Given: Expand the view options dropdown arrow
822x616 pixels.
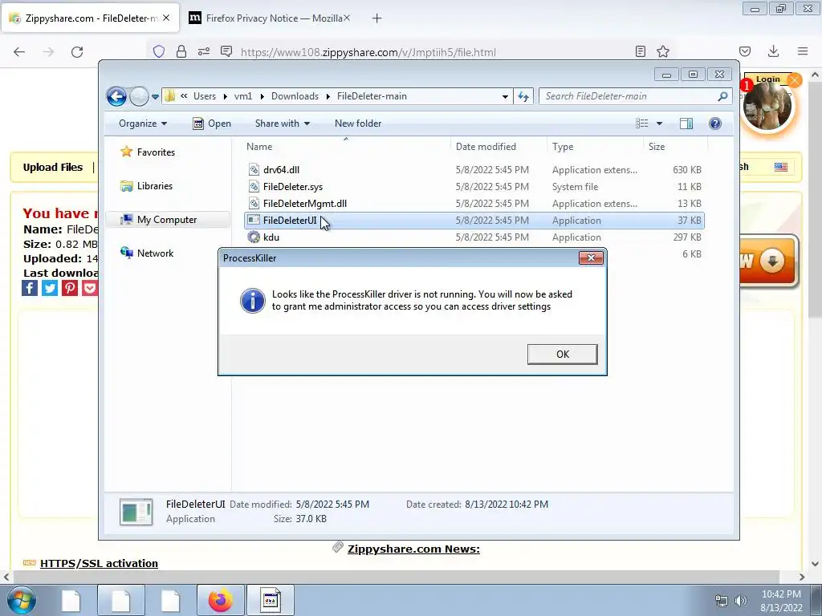Looking at the screenshot, I should [660, 124].
